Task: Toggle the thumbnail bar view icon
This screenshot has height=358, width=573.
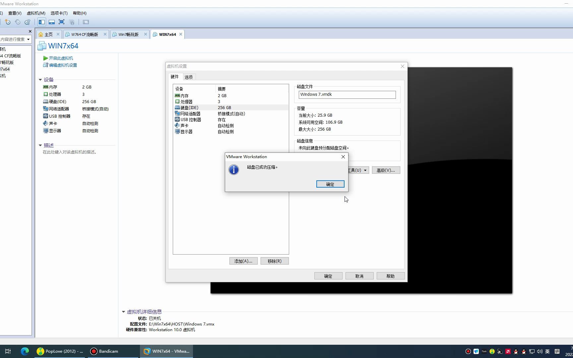Action: tap(52, 22)
